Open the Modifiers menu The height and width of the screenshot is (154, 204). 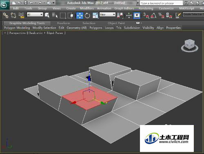click(x=87, y=9)
